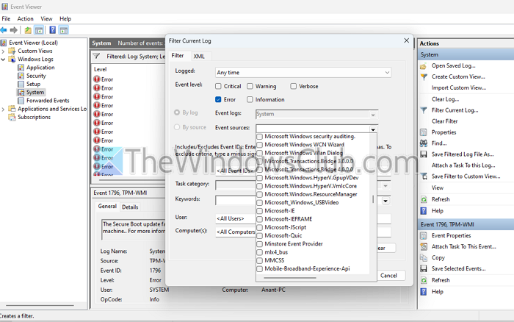This screenshot has width=514, height=322.
Task: Click the filter funnel icon beside Filtered: Log
Action: click(96, 56)
